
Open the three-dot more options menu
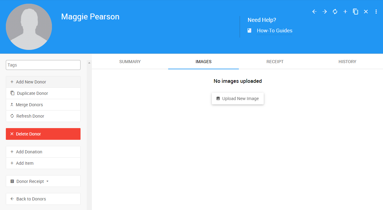click(376, 12)
